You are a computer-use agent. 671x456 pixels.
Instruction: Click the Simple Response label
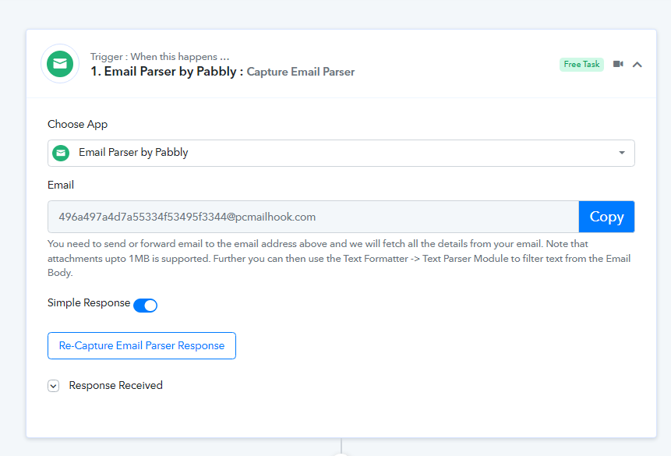click(x=89, y=302)
